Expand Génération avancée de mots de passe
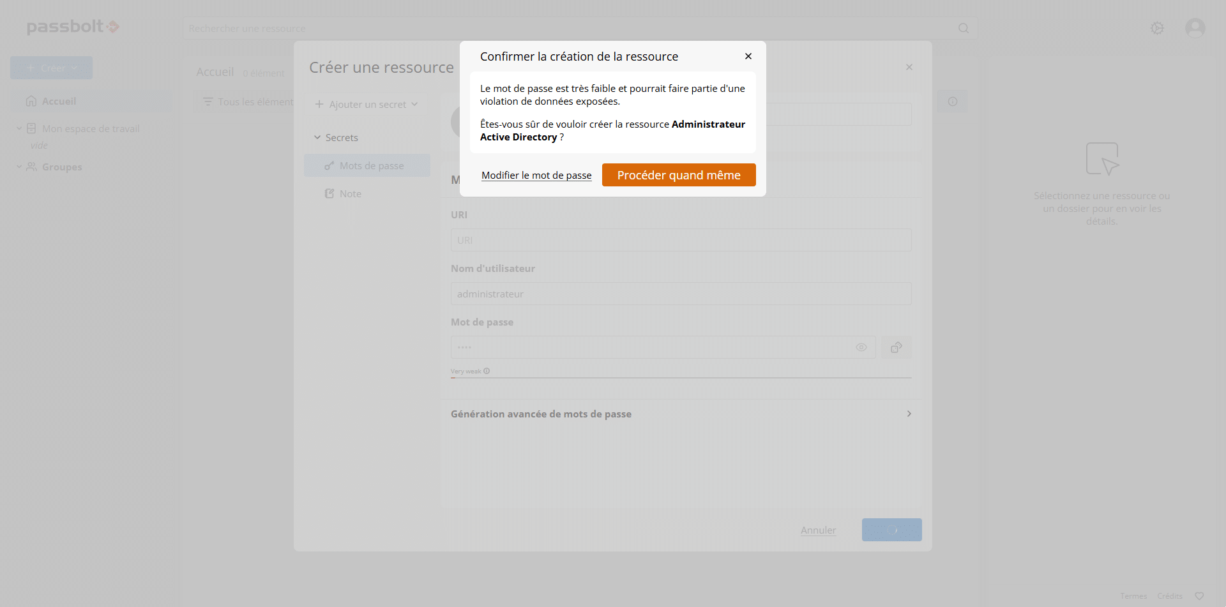Screen dimensions: 1226x607 point(681,414)
